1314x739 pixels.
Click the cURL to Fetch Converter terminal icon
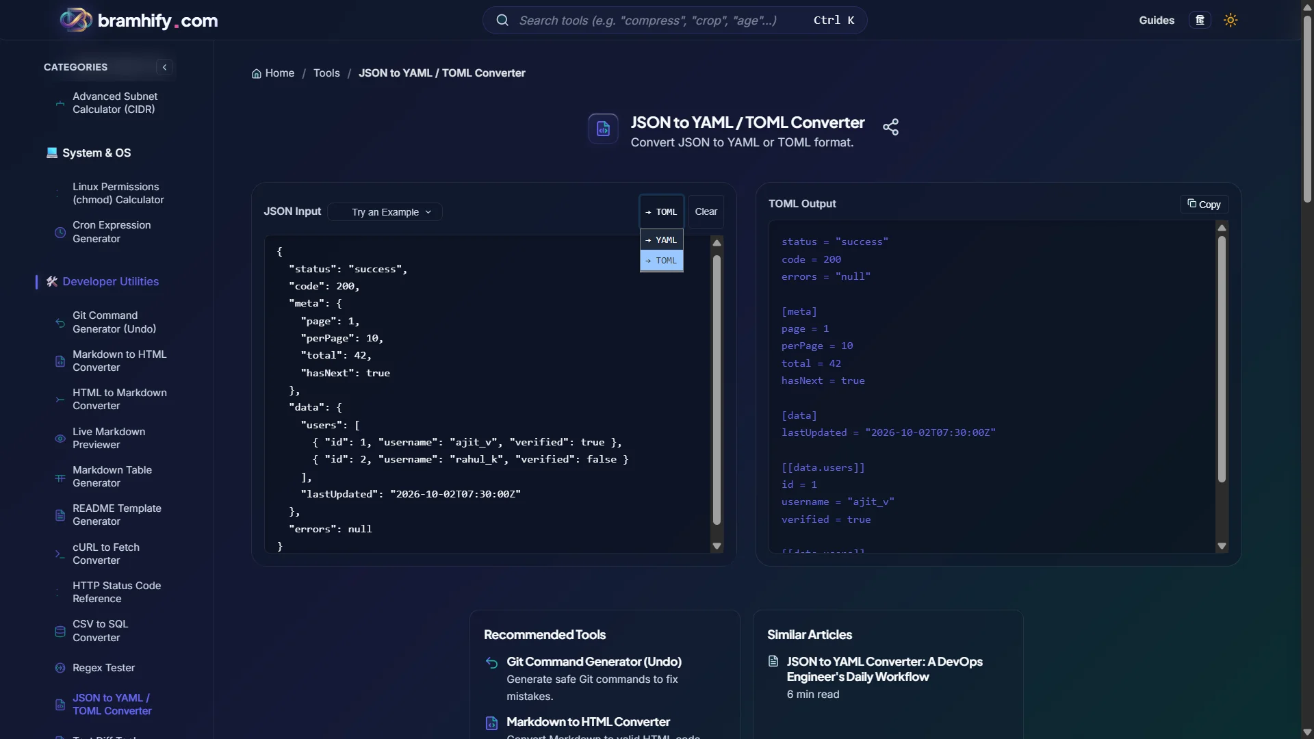click(x=60, y=554)
